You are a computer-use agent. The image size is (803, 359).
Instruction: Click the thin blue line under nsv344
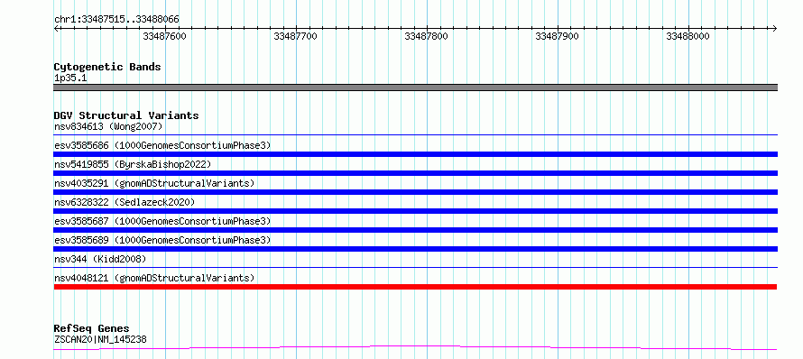point(415,267)
